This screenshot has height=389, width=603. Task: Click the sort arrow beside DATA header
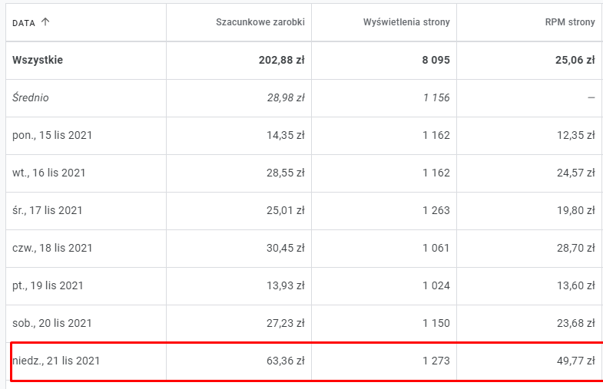pos(45,22)
